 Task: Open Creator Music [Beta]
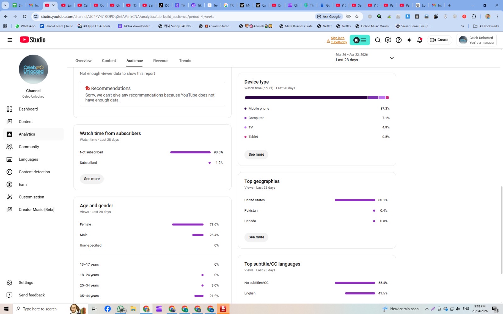[33, 209]
